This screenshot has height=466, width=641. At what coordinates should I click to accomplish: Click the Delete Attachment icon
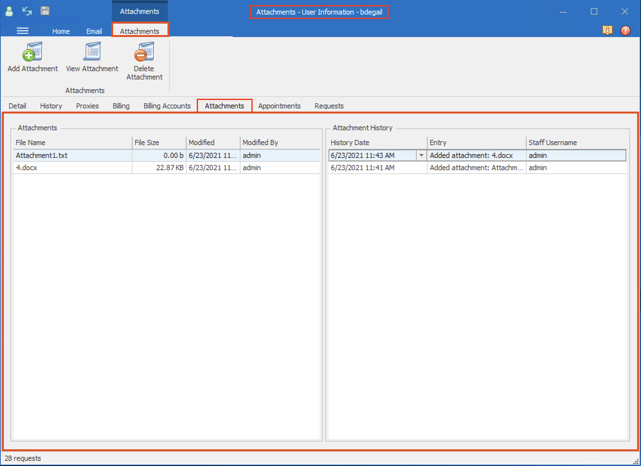144,52
